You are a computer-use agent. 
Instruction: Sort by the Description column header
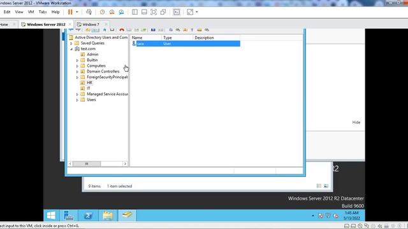coord(217,38)
